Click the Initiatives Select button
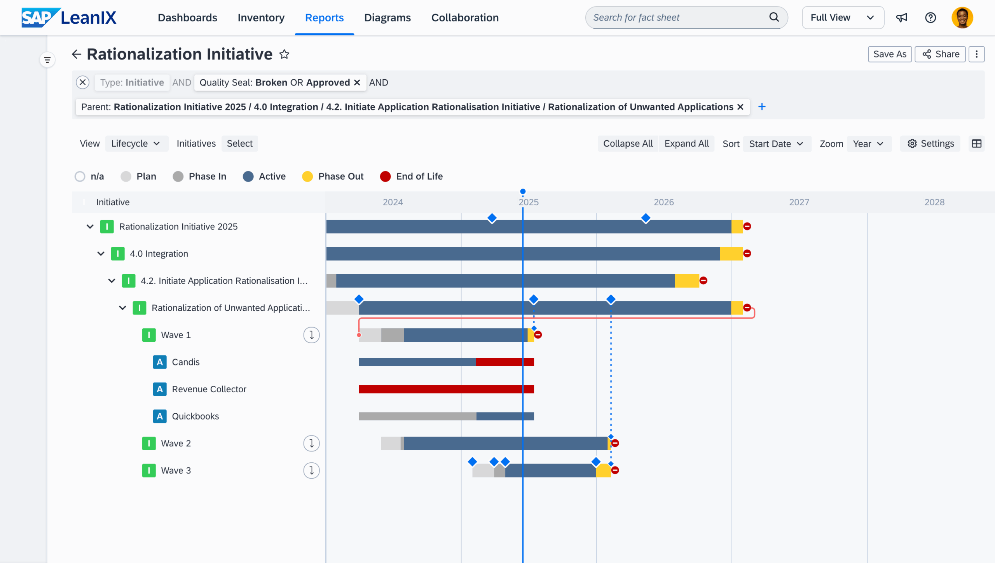 (x=239, y=143)
